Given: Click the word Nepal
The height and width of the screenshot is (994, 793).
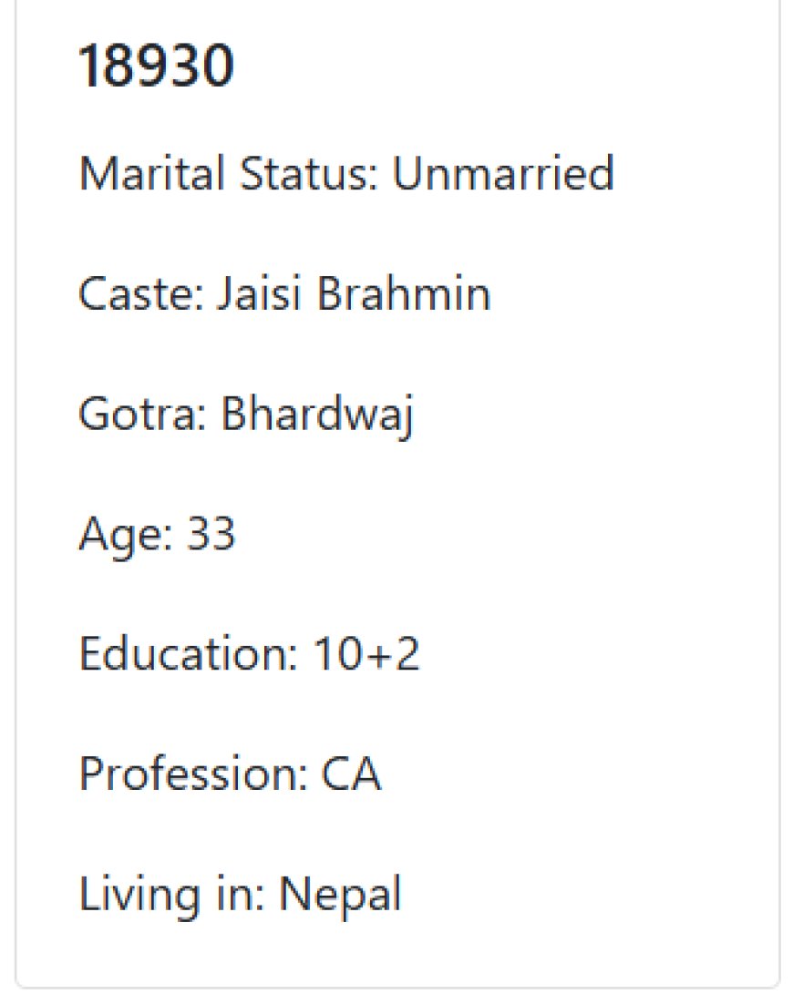Looking at the screenshot, I should point(340,896).
